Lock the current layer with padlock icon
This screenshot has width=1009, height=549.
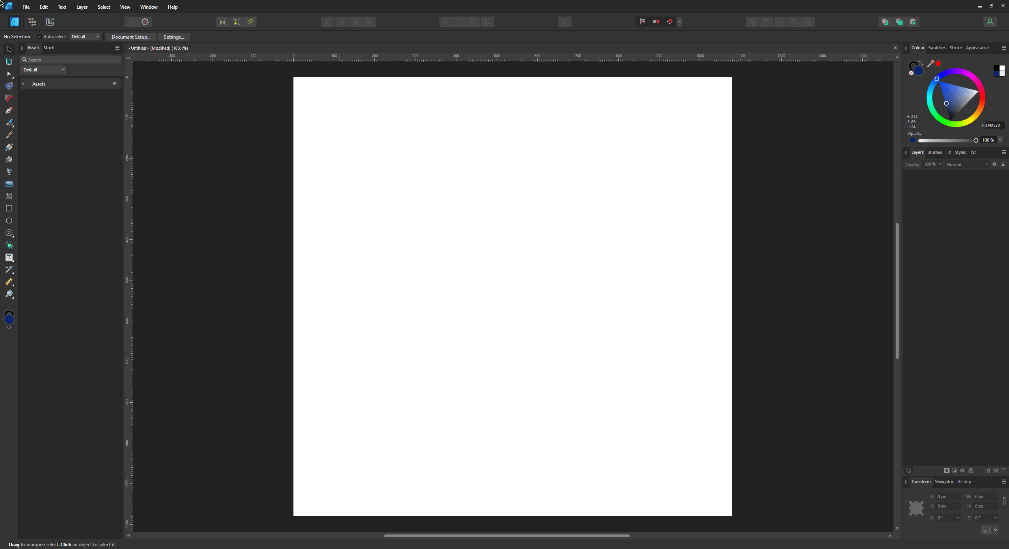point(1003,164)
